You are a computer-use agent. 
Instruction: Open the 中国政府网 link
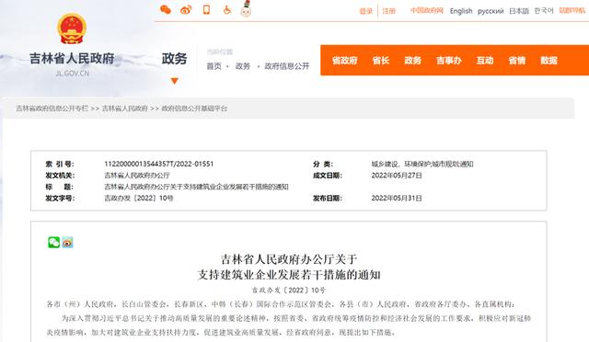(427, 10)
